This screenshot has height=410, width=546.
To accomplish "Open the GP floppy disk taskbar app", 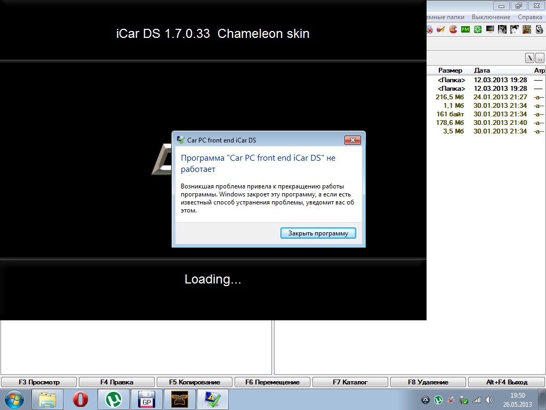I will pos(146,399).
